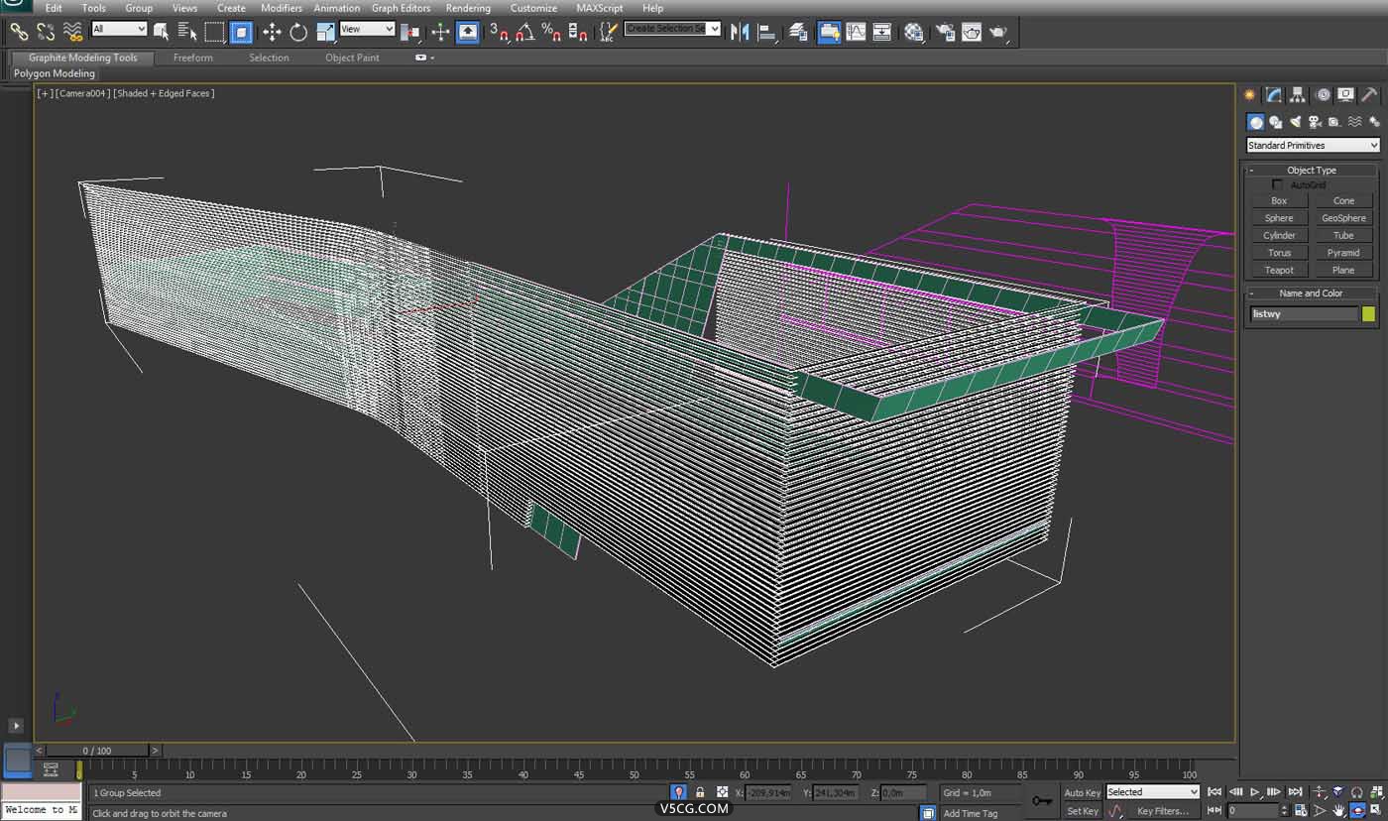Click Edit Named Selection Sets icon
1388x821 pixels.
609,32
